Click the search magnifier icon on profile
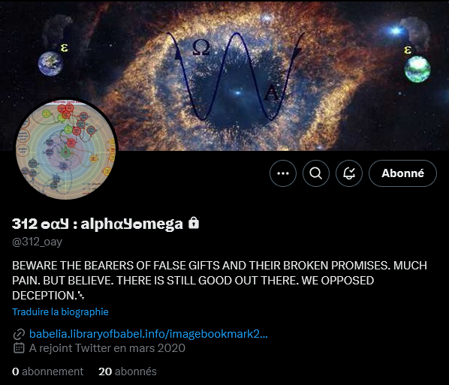This screenshot has width=449, height=385. pos(316,173)
